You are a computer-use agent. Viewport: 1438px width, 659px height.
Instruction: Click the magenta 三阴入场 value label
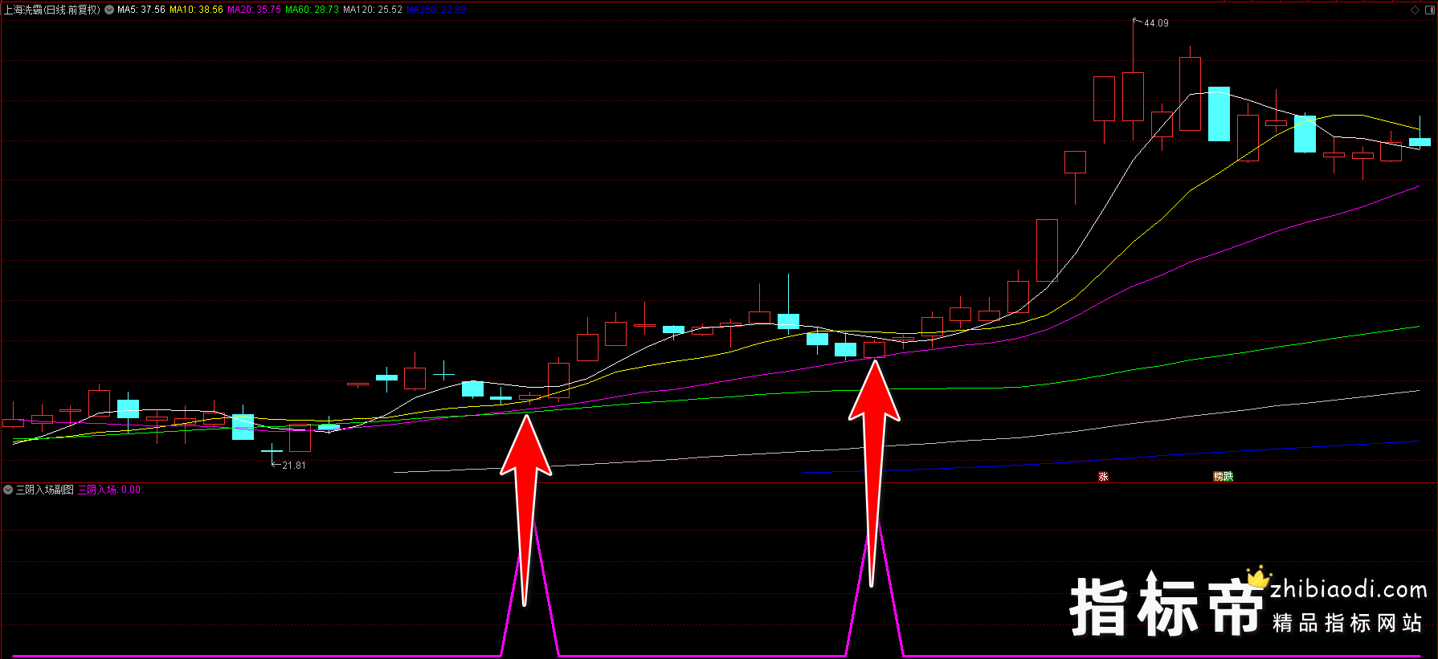click(x=108, y=490)
